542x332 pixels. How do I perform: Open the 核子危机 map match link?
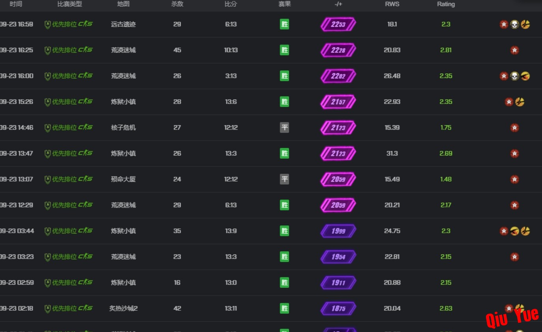[123, 128]
